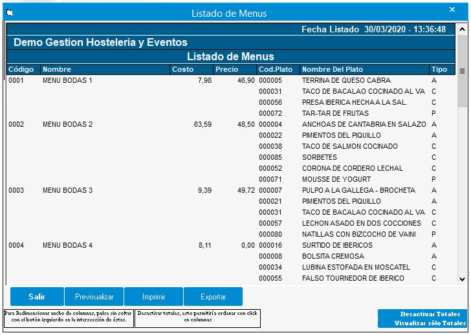
Task: Click the Nombre Del Plato column header
Action: (364, 69)
